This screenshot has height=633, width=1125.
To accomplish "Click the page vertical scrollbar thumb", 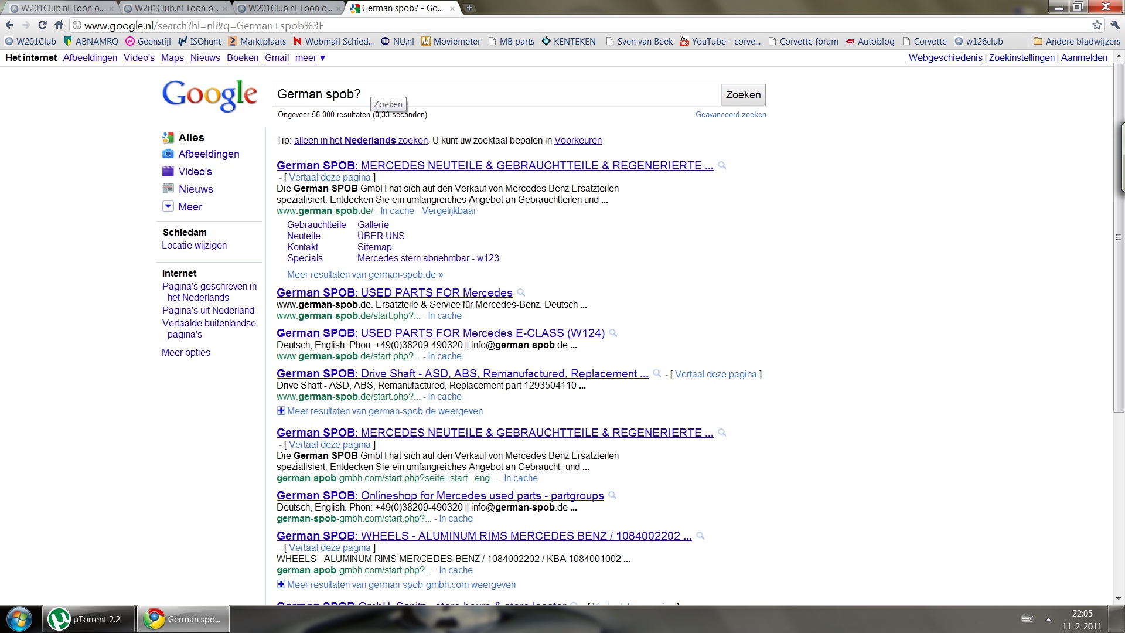I will click(1119, 237).
